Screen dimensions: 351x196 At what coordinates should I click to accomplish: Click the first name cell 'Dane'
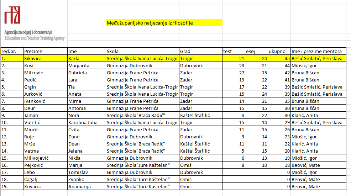(x=87, y=137)
